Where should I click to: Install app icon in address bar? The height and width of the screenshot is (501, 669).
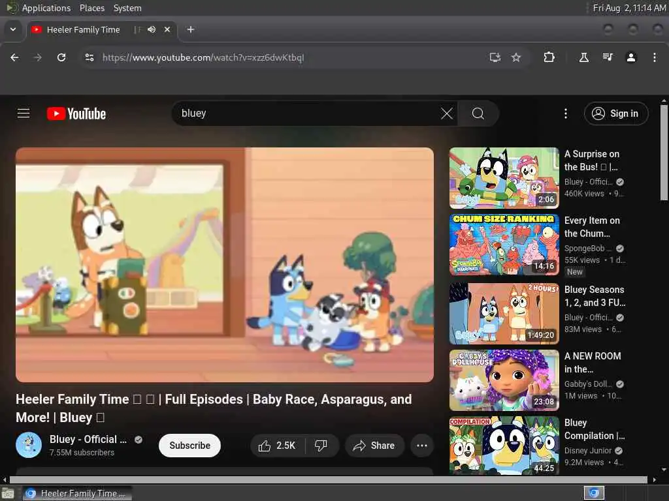point(495,57)
